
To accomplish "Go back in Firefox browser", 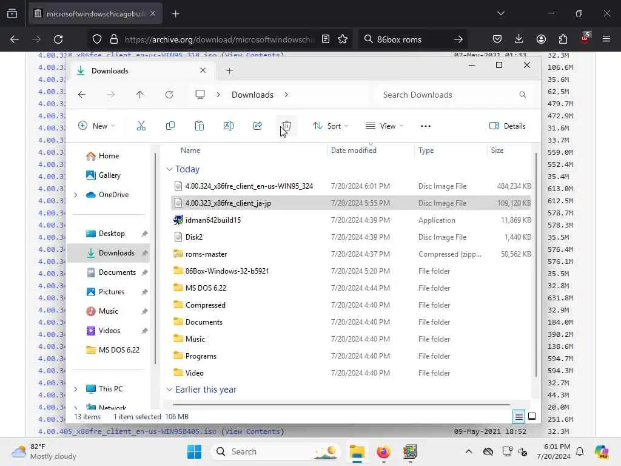I will pyautogui.click(x=15, y=39).
